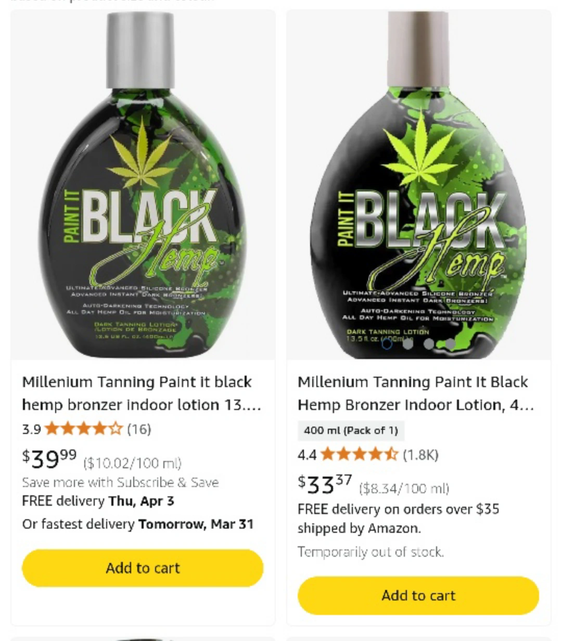
Task: Click the 'Temporarily out of stock' notice
Action: 371,552
